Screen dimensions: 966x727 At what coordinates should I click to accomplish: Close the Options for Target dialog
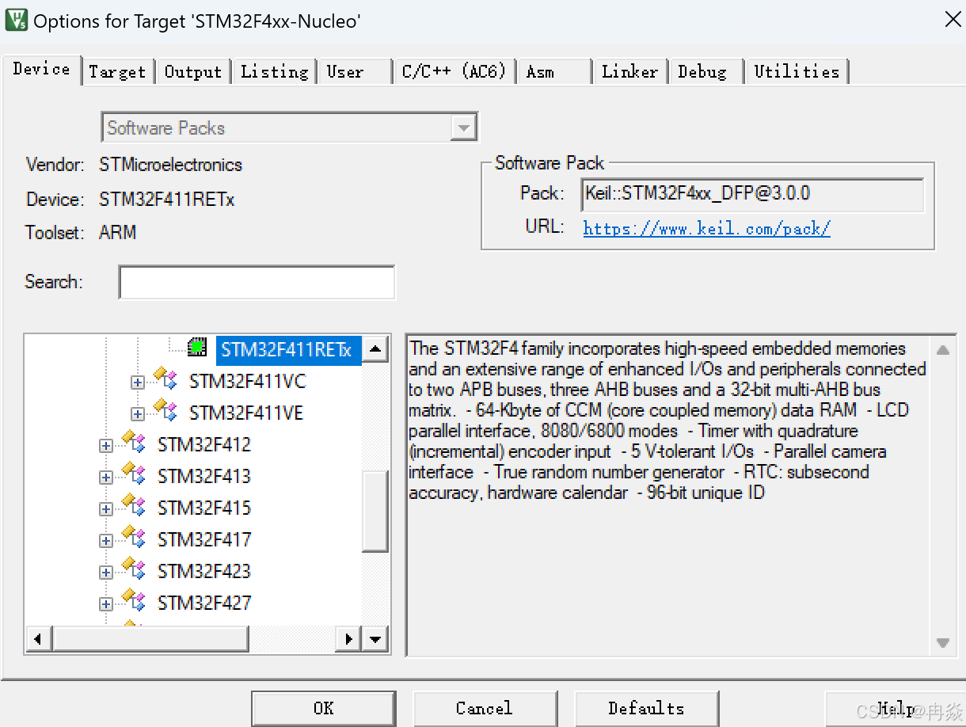(953, 20)
